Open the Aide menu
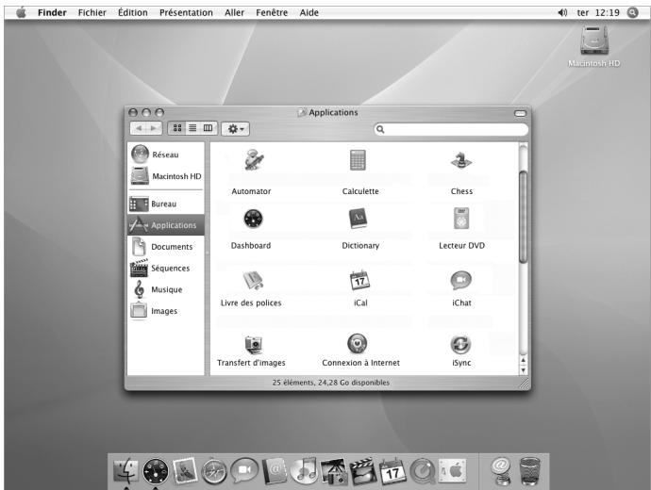The width and height of the screenshot is (651, 490). point(309,12)
